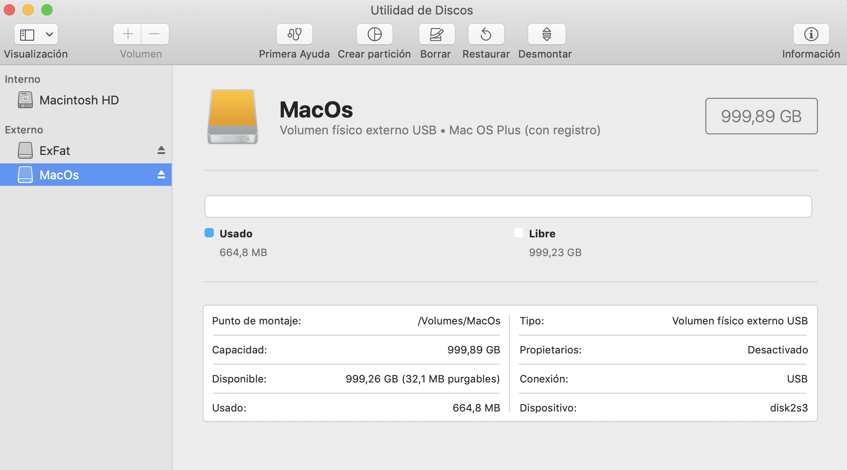
Task: Run Primera Ayuda on the disk
Action: 294,35
